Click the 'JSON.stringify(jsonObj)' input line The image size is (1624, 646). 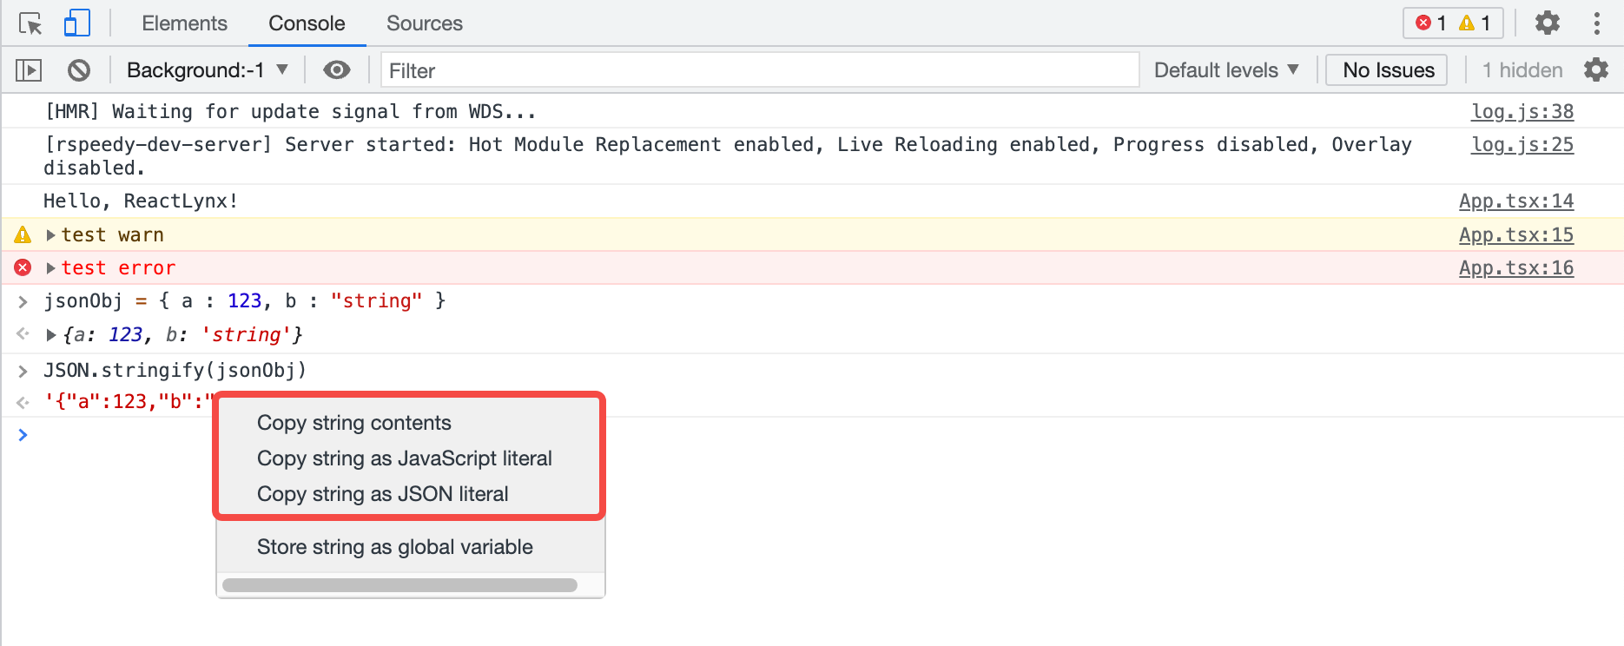coord(175,370)
